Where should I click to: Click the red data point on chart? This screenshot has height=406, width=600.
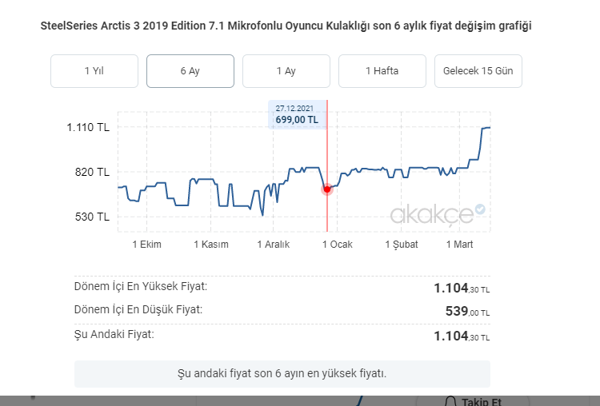tap(327, 189)
